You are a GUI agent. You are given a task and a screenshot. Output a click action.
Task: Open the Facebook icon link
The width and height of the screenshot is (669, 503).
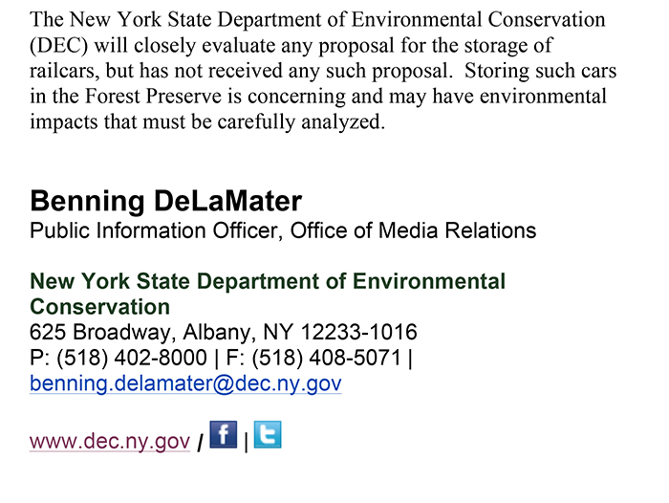pyautogui.click(x=223, y=434)
